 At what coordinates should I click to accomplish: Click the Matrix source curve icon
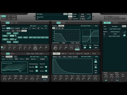124,32
